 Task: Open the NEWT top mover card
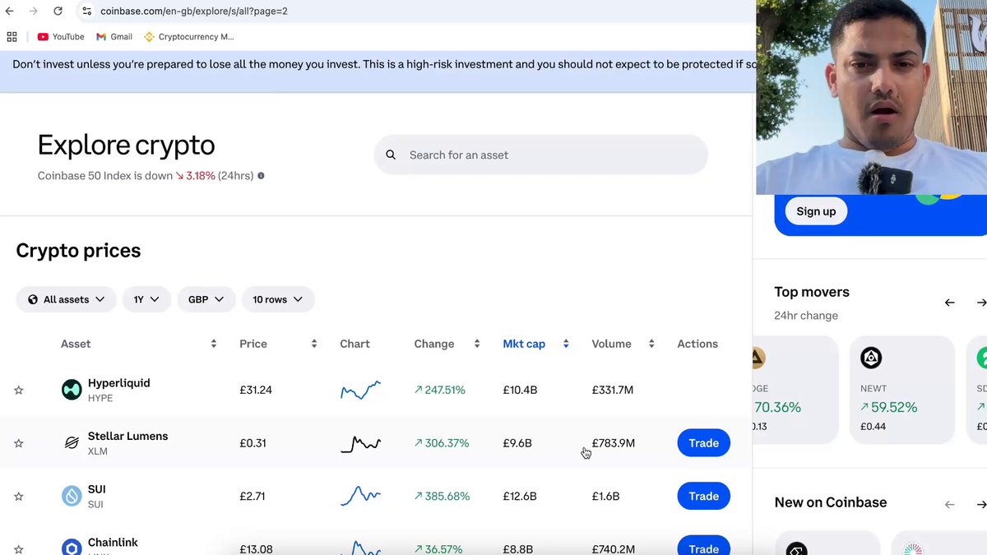click(901, 390)
